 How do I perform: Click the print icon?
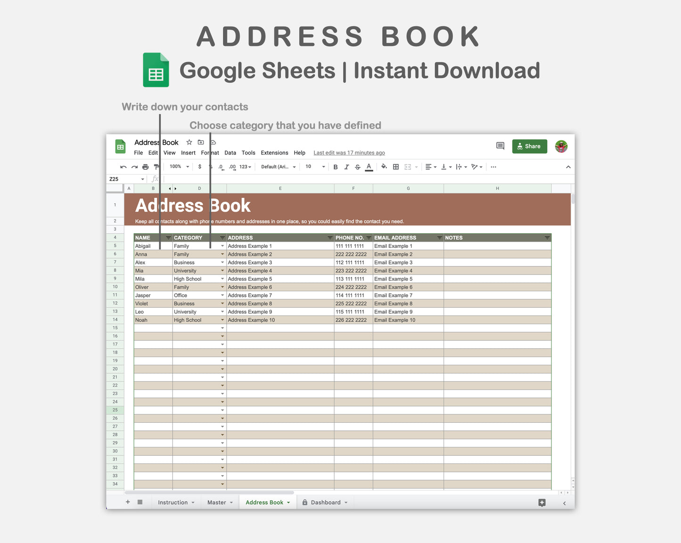click(x=145, y=166)
